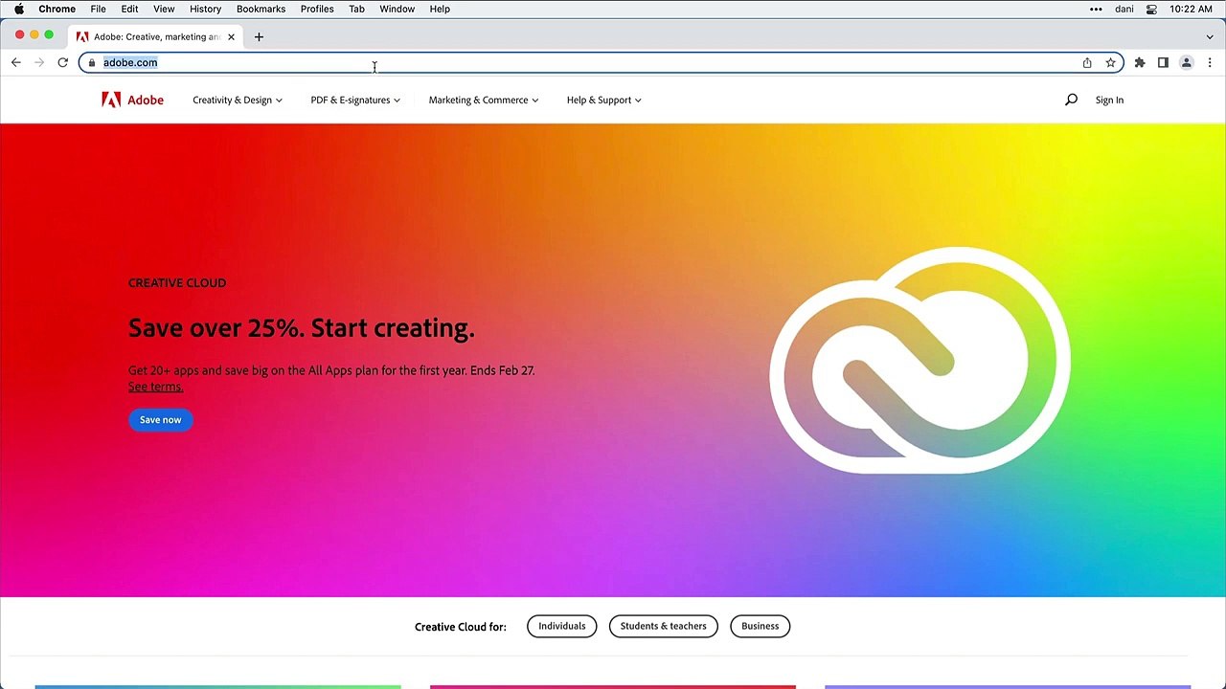Image resolution: width=1226 pixels, height=689 pixels.
Task: Click the See terms link
Action: coord(155,387)
